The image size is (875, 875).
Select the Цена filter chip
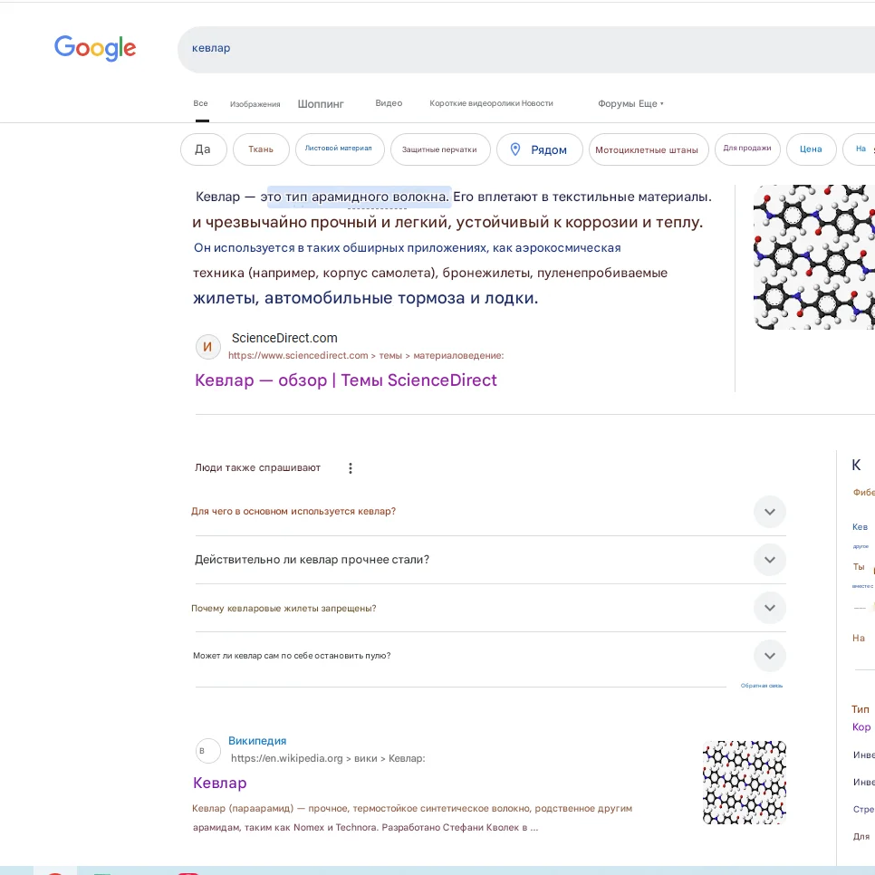[811, 149]
